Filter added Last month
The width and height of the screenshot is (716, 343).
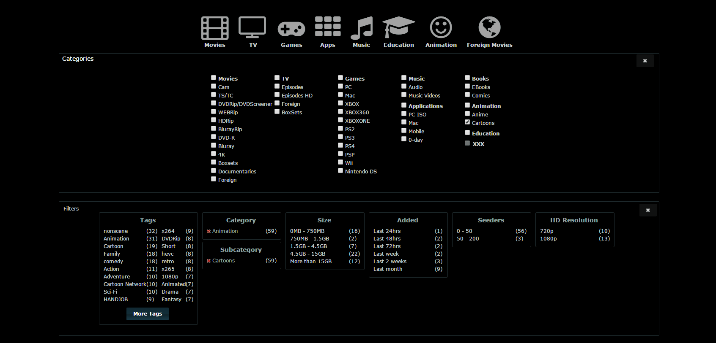click(388, 269)
